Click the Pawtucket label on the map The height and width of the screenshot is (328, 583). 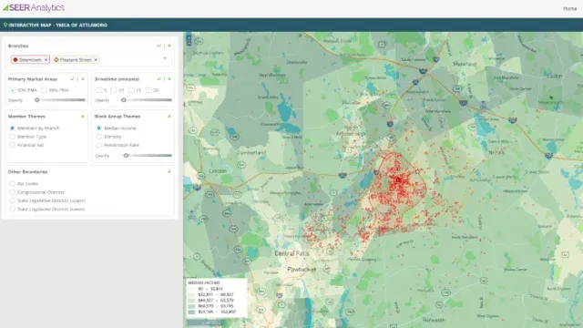coord(302,270)
